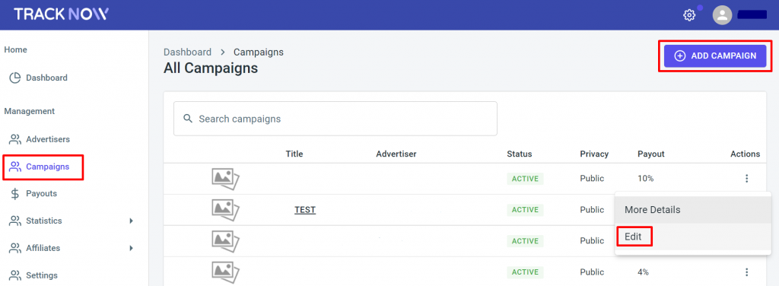The image size is (779, 286).
Task: Select More Details from actions menu
Action: pos(692,209)
